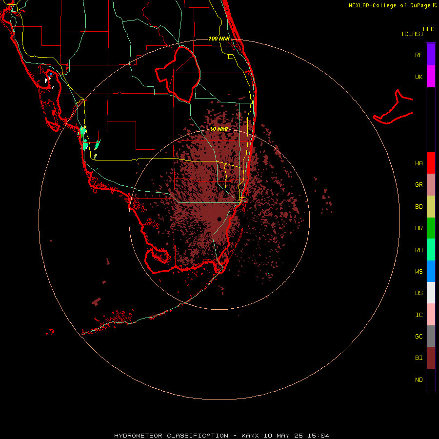Select the GR pink legend swatch
439x439 pixels.
pos(431,185)
